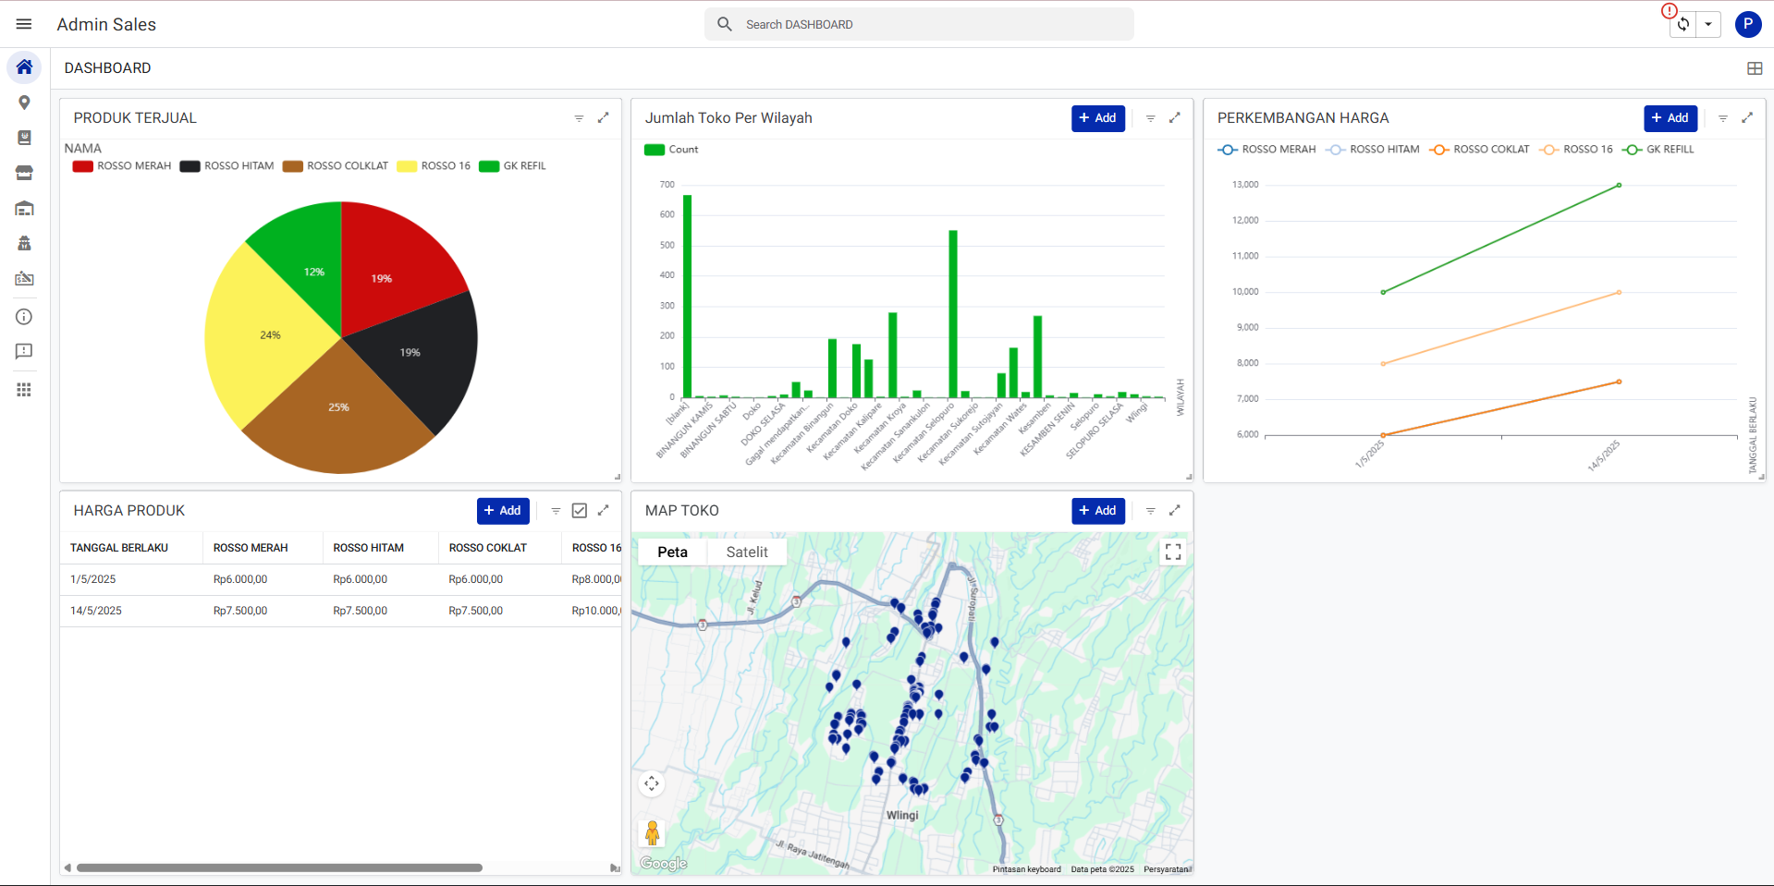The image size is (1774, 886).
Task: Open the filter icon on PRODUK TERJUAL panel
Action: 579,118
